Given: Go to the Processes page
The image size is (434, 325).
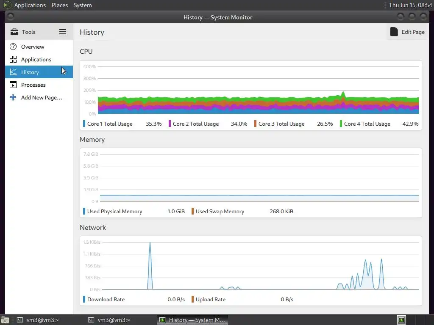Looking at the screenshot, I should pos(39,85).
